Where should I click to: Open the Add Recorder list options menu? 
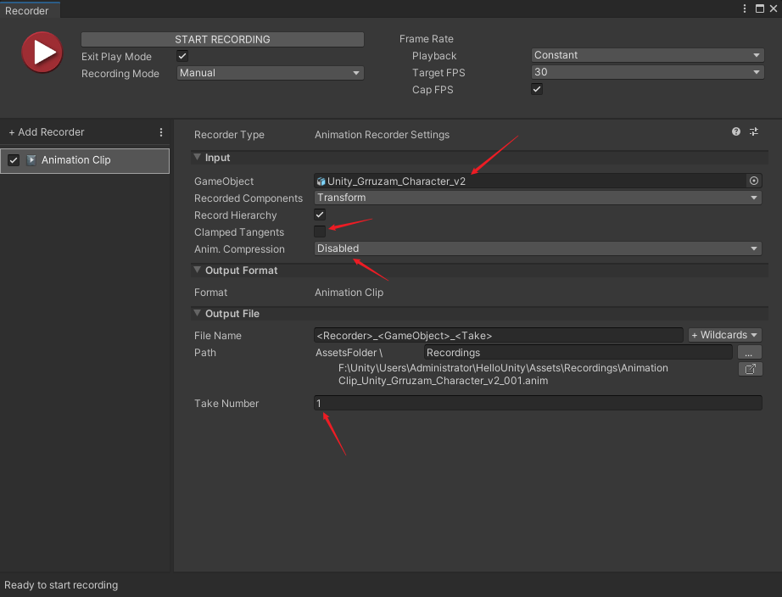point(160,132)
